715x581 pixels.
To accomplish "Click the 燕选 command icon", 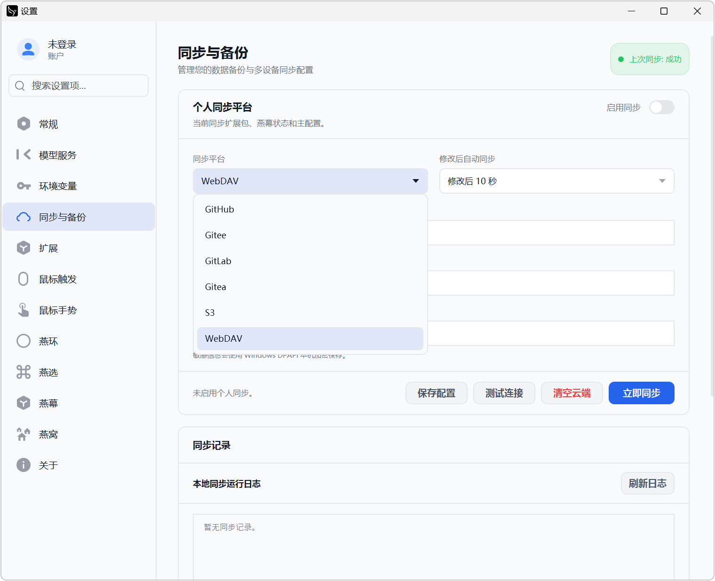I will [x=24, y=372].
